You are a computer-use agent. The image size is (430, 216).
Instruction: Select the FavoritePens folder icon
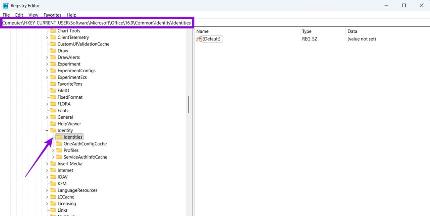[53, 84]
